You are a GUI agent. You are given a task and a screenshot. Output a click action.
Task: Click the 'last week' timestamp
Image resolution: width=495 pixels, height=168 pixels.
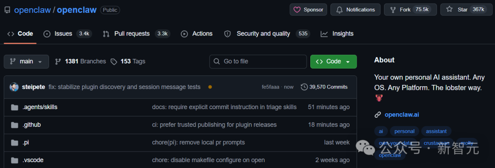[337, 142]
